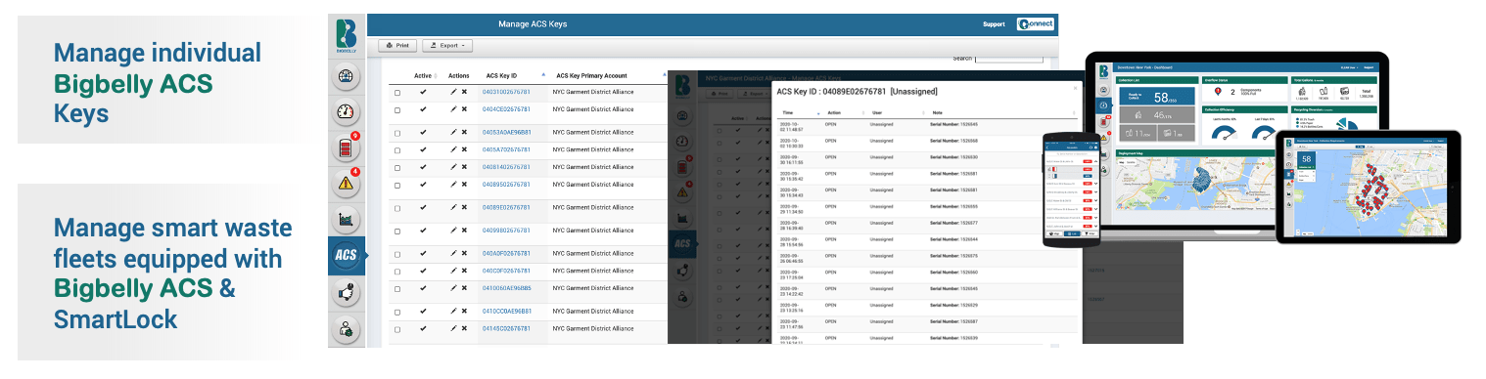This screenshot has width=1486, height=379.
Task: Edit key 0404CE02676781 with pencil icon
Action: coord(453,109)
